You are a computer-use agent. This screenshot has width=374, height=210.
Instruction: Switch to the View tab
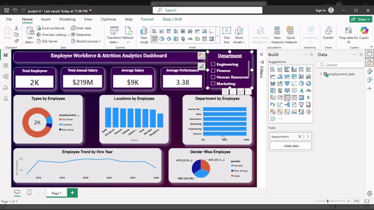coord(88,19)
